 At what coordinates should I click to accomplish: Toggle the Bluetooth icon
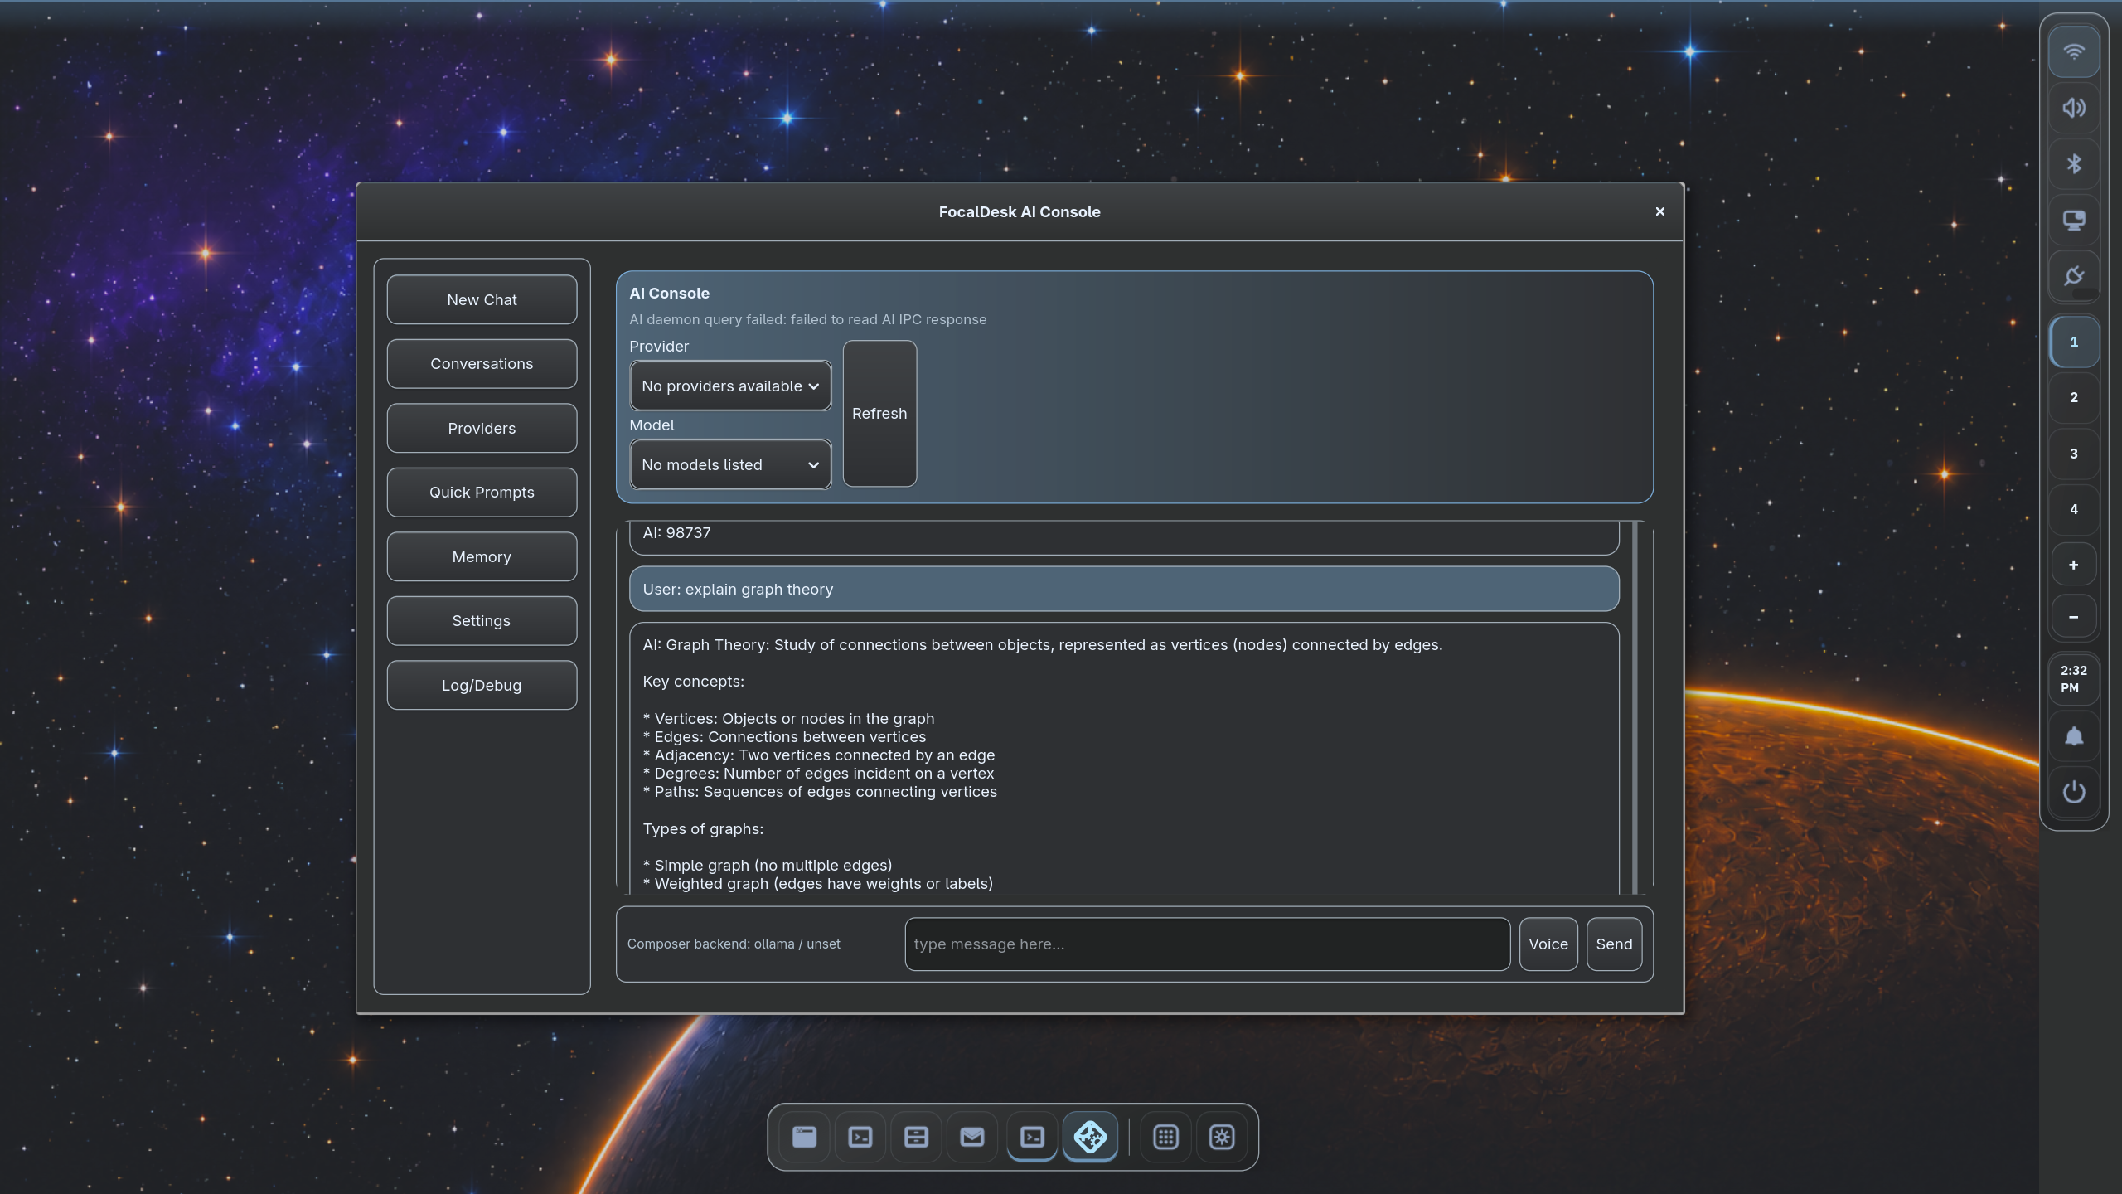2074,164
